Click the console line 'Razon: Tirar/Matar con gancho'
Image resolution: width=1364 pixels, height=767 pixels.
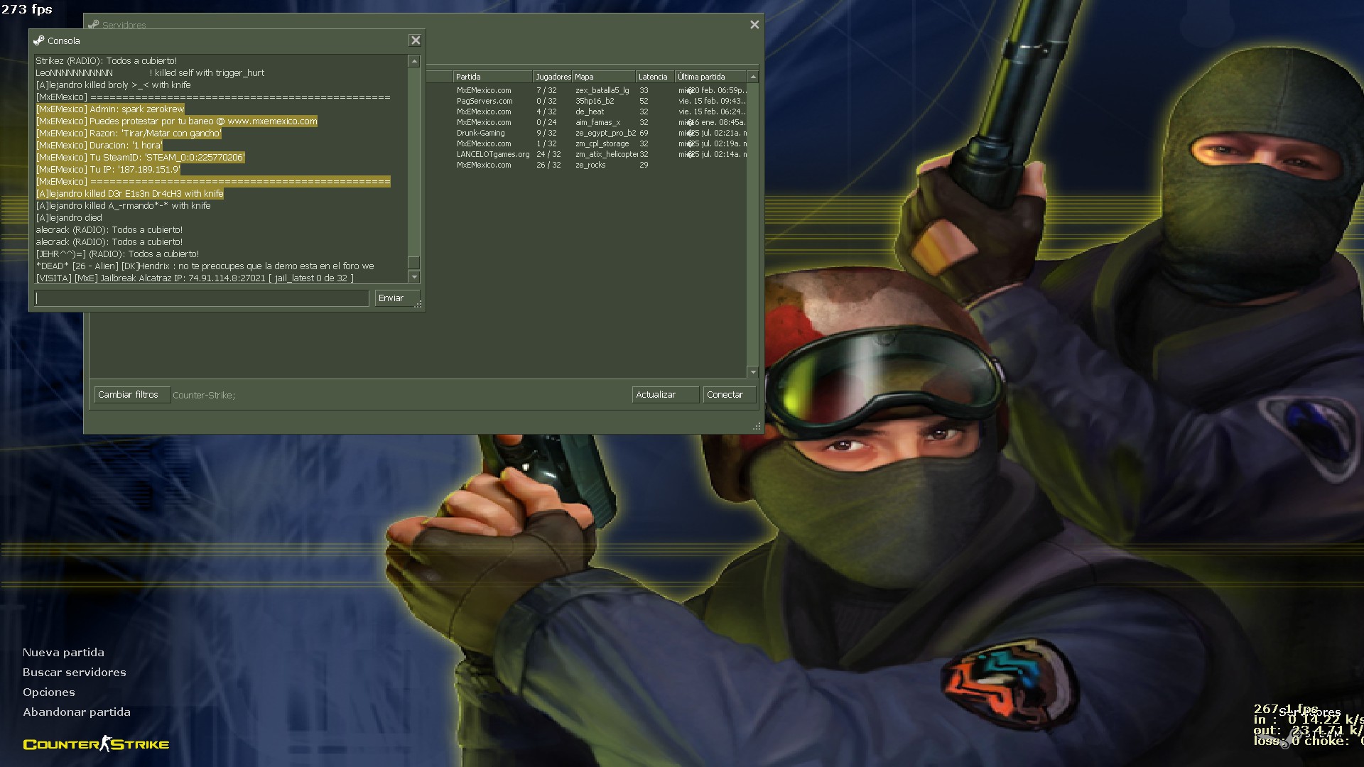coord(129,134)
